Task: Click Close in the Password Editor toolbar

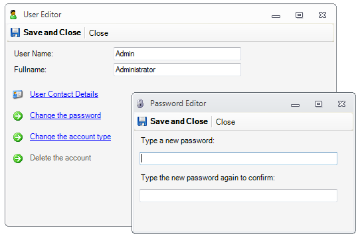Action: [225, 122]
